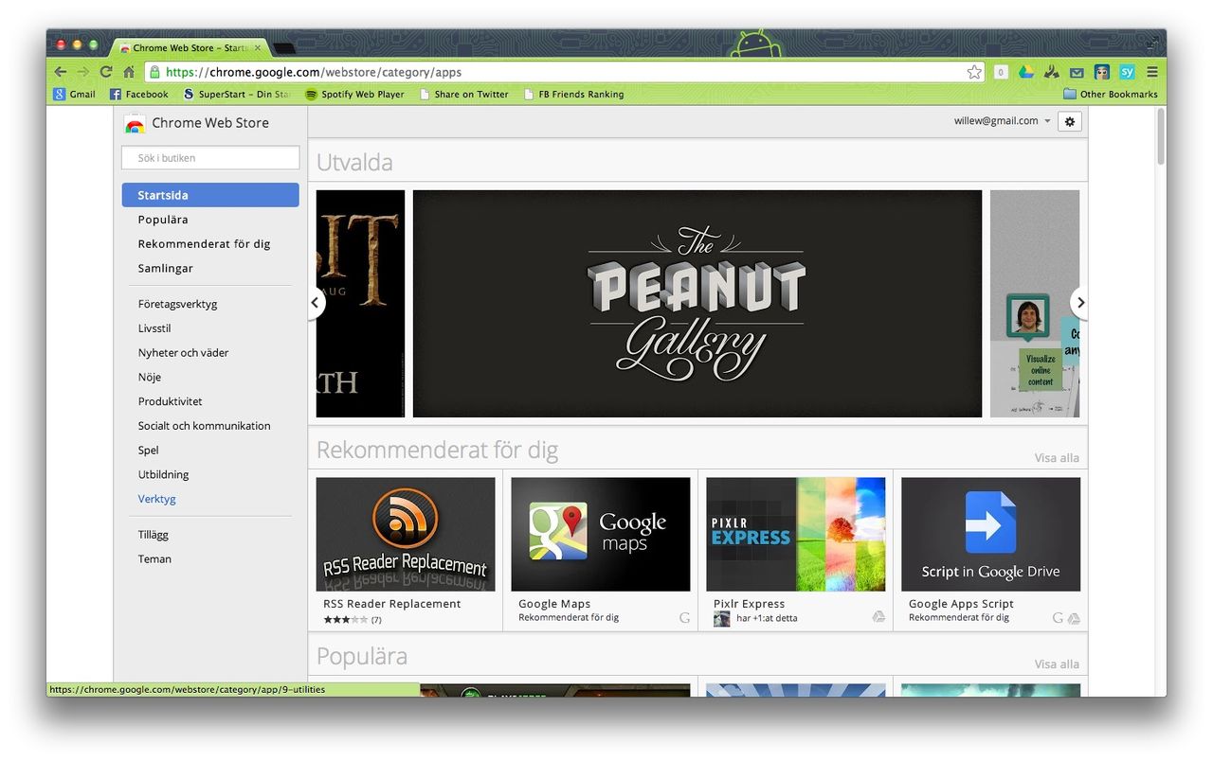Viewport: 1213px width, 761px height.
Task: Open the Pixlr Express app thumbnail
Action: 796,535
